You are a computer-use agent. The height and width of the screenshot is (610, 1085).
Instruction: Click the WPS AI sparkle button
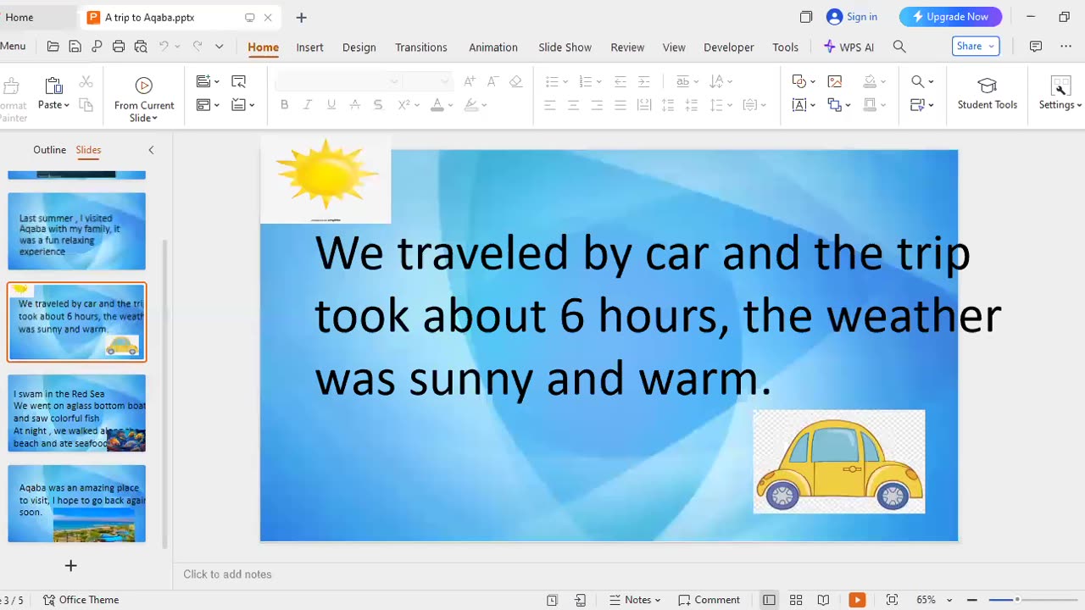849,47
